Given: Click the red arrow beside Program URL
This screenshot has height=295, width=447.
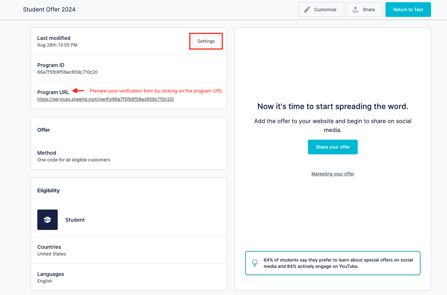Looking at the screenshot, I should (78, 91).
